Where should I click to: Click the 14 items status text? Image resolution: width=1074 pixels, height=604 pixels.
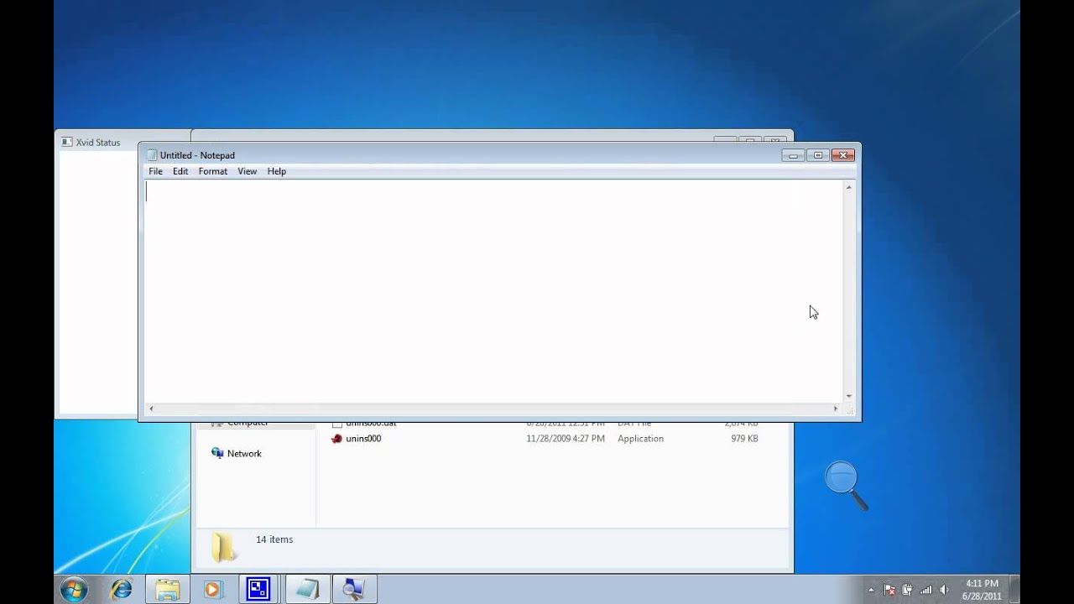274,539
